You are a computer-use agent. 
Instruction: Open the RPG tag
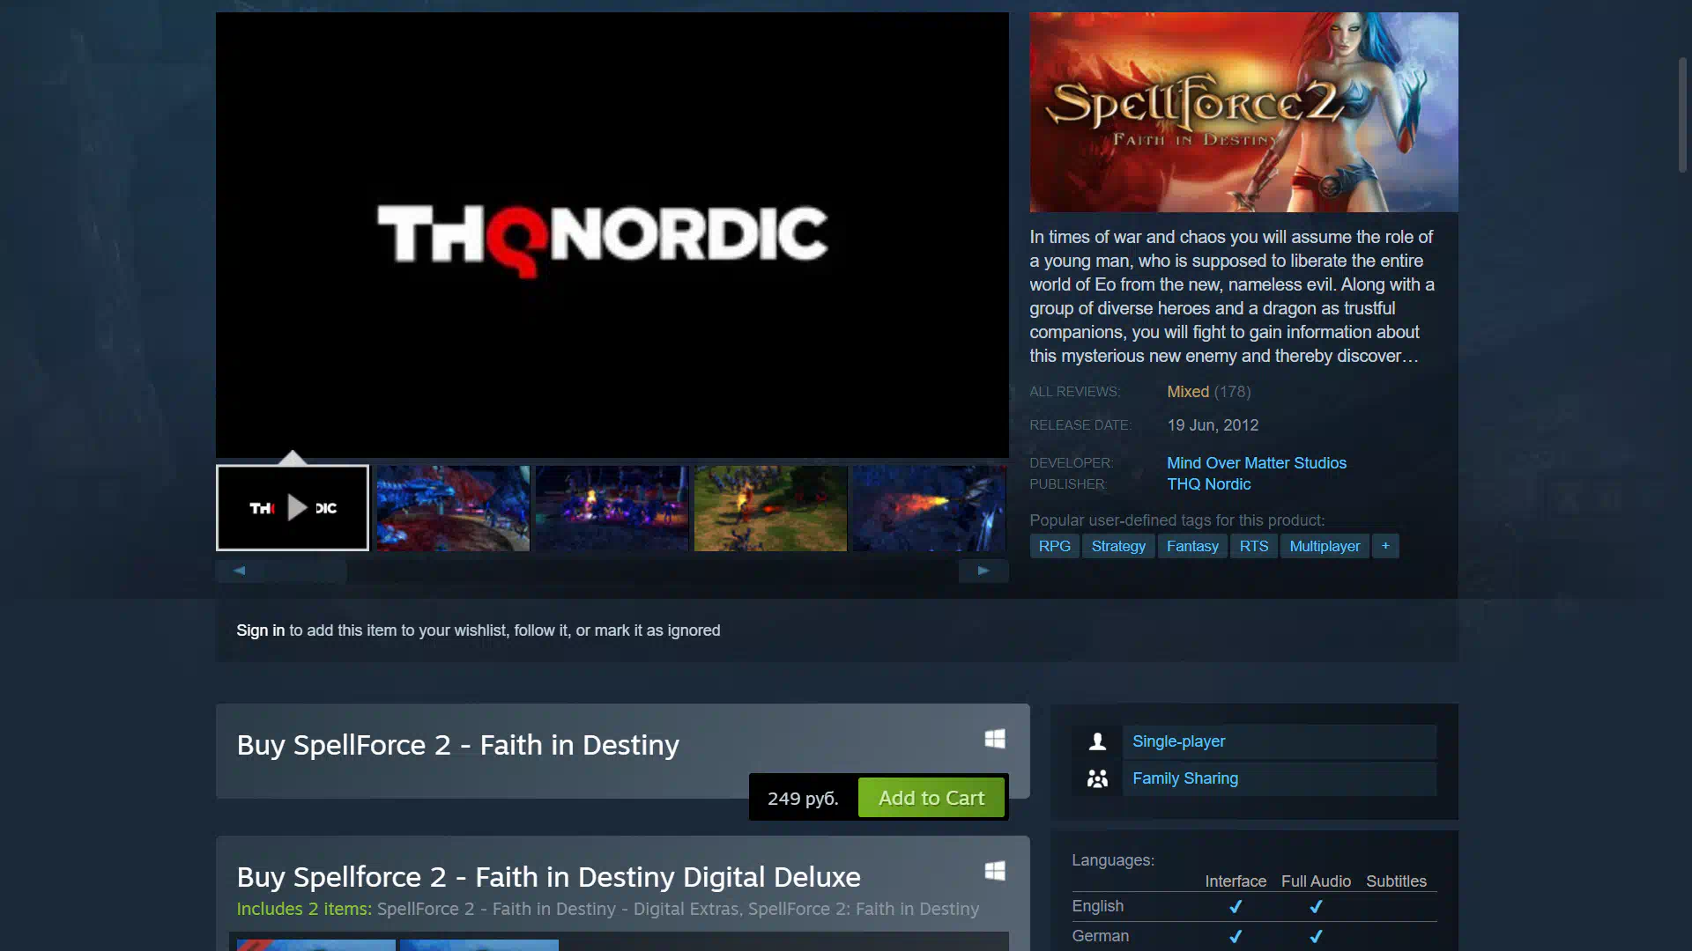[x=1054, y=546]
